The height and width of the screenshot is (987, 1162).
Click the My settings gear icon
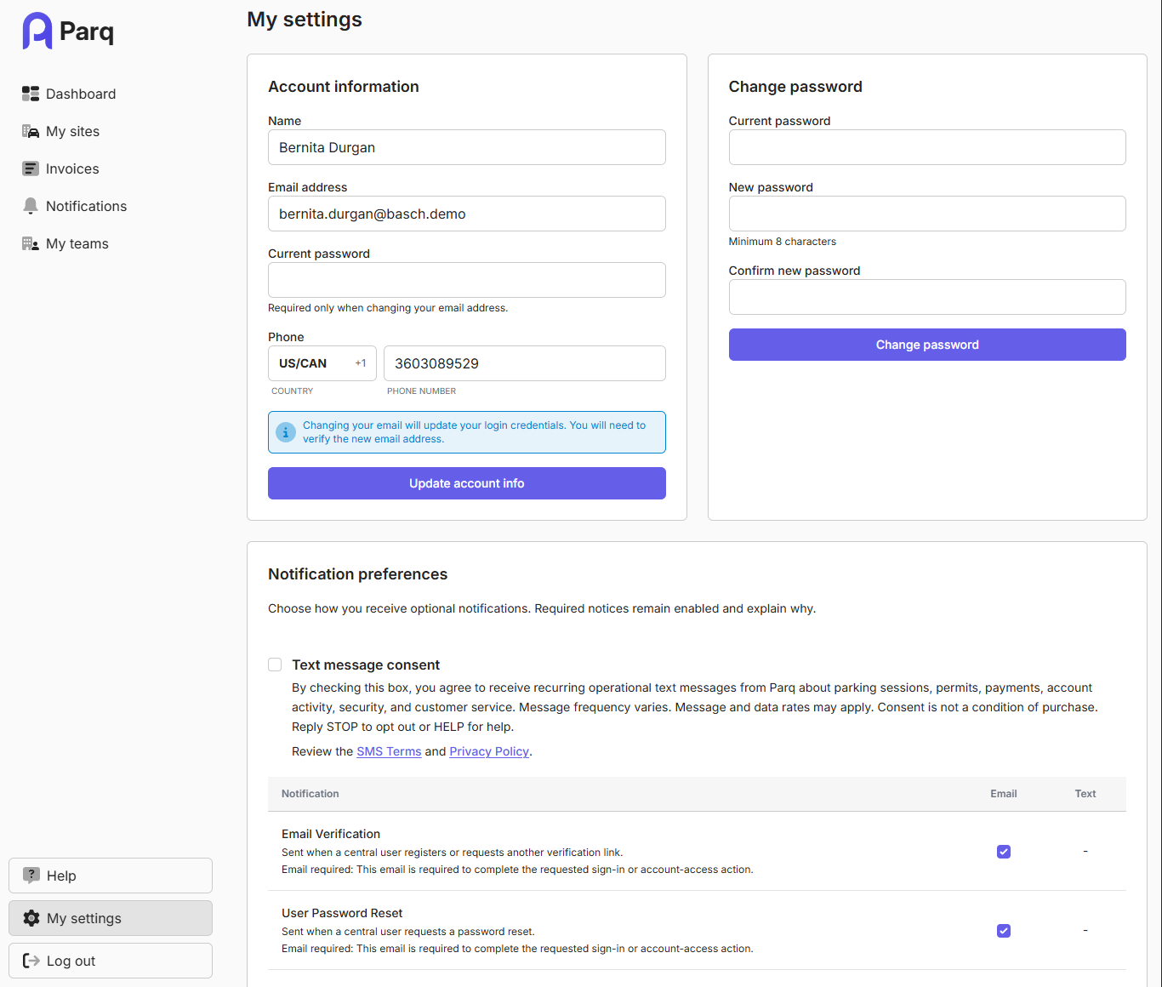31,918
